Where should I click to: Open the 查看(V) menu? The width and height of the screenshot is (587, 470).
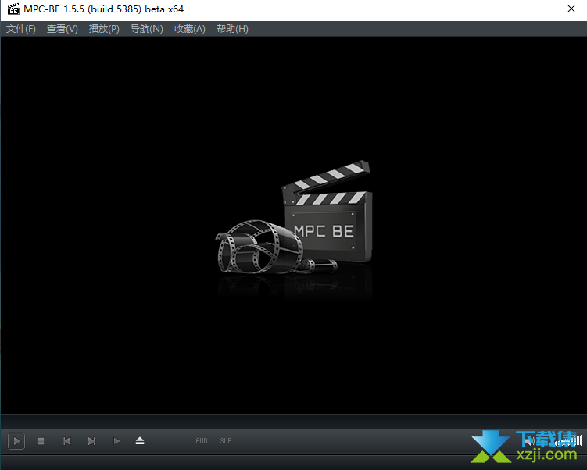[x=63, y=29]
